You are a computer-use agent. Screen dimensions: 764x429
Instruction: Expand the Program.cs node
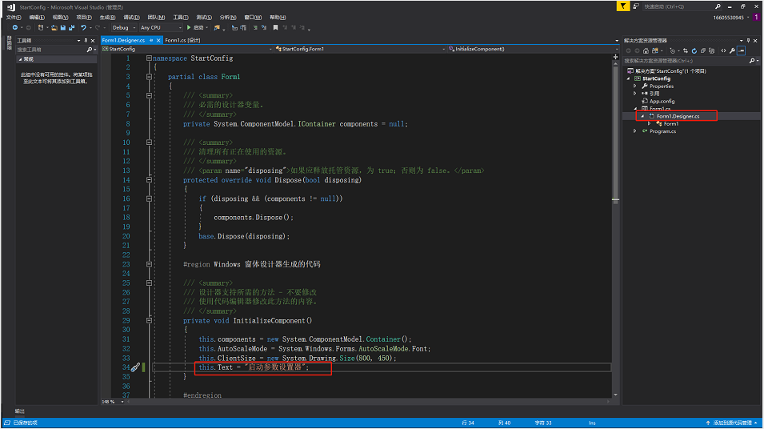tap(635, 131)
